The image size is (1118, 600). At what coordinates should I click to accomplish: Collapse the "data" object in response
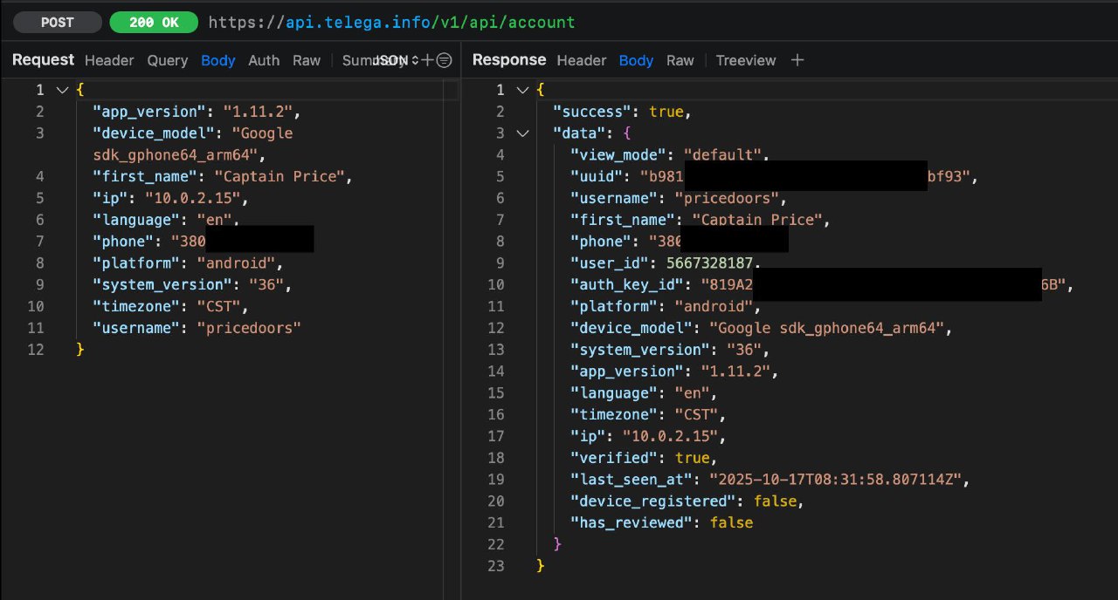tap(522, 133)
